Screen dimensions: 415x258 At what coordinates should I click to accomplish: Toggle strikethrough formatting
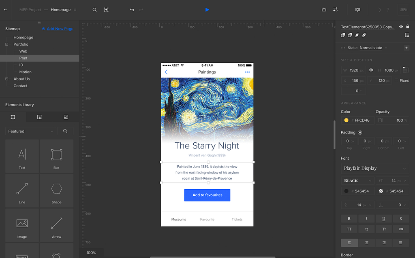click(401, 219)
